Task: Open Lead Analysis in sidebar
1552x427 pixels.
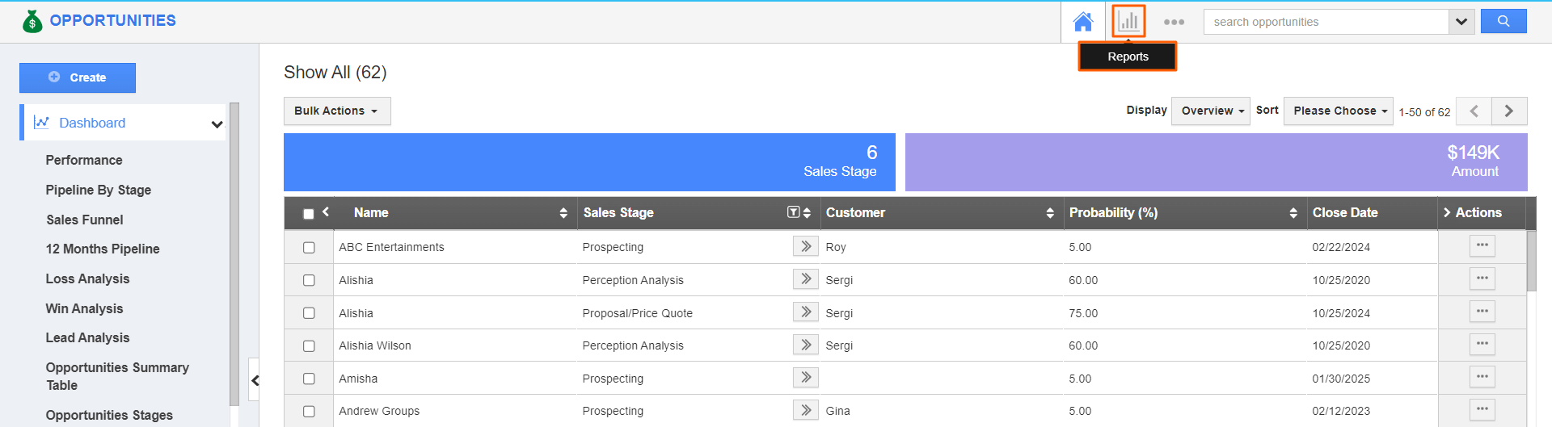Action: point(87,337)
